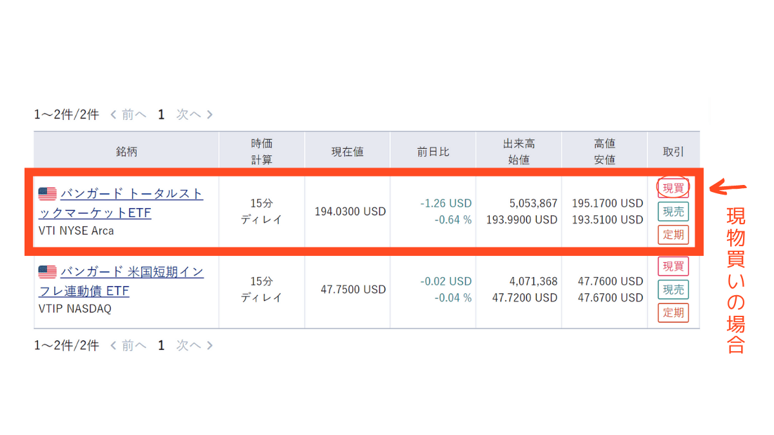This screenshot has width=774, height=435.
Task: Click 定期 button for the VTIP ETF
Action: tap(673, 313)
